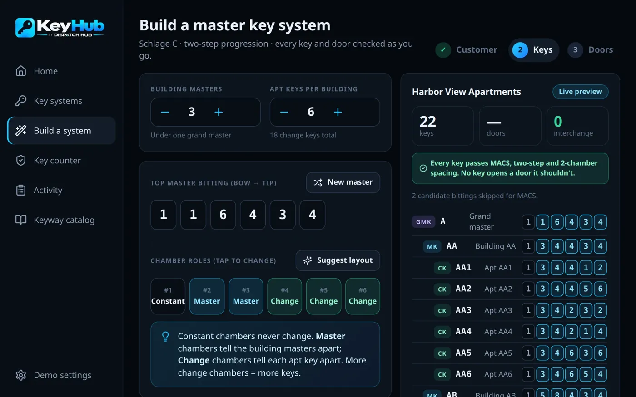Select the MK AA Building AA row
This screenshot has width=636, height=397.
click(510, 246)
